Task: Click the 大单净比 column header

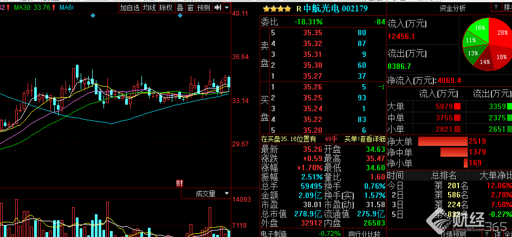Action: (496, 176)
